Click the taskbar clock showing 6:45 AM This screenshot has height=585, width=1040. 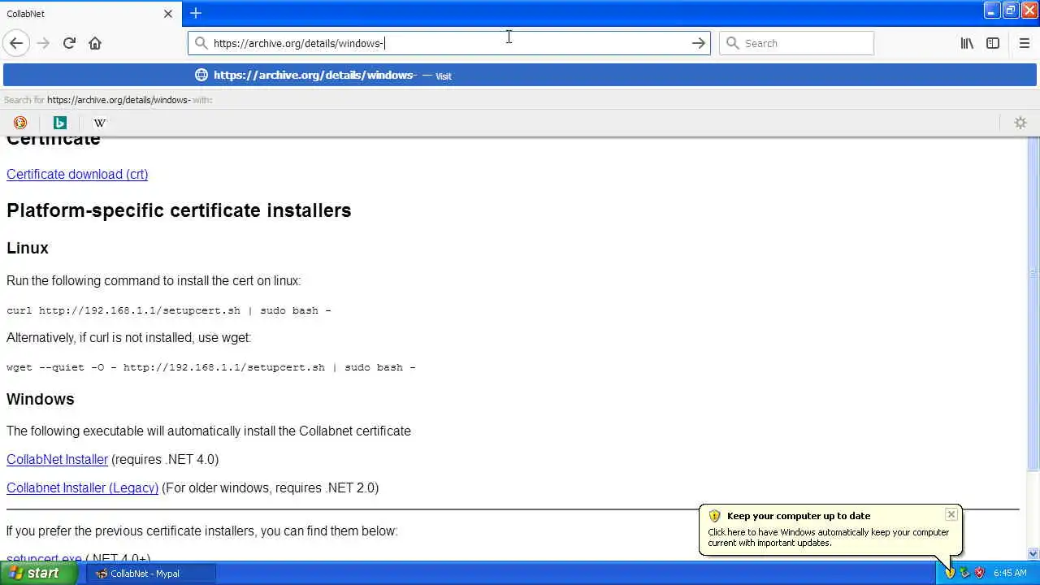1010,573
